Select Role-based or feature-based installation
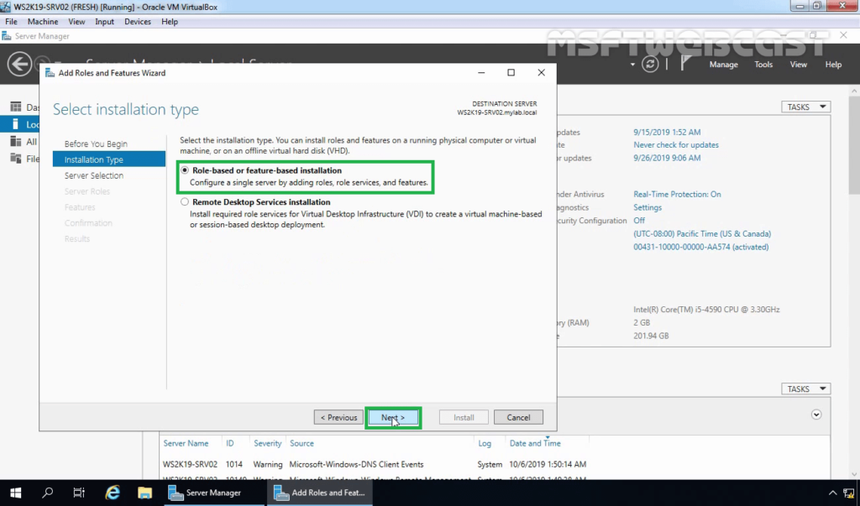The height and width of the screenshot is (506, 860). 185,170
